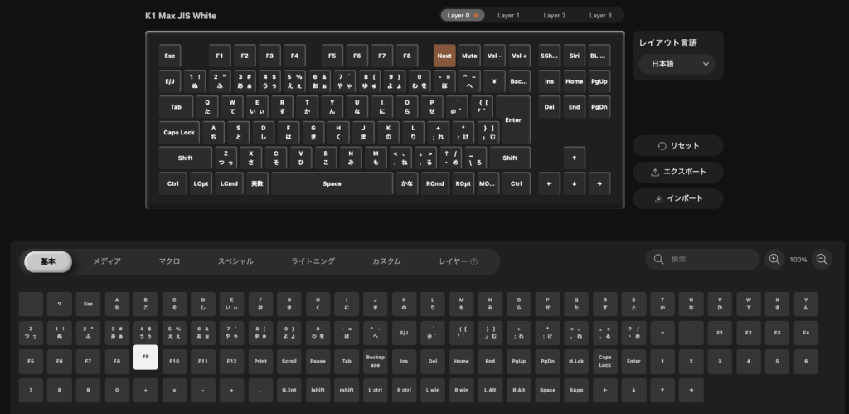Switch to Layer 1
This screenshot has width=849, height=414.
click(x=508, y=15)
